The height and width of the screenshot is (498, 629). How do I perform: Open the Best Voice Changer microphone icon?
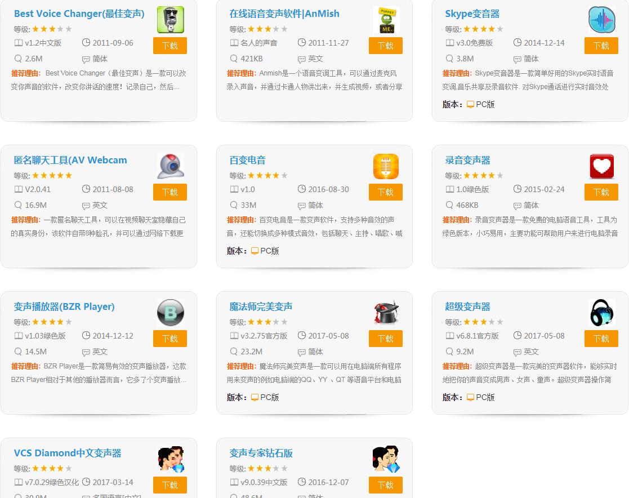pyautogui.click(x=171, y=20)
